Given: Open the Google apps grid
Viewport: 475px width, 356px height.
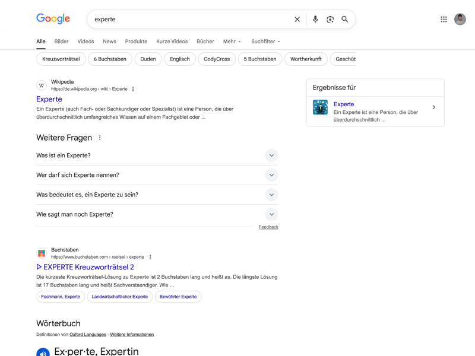Looking at the screenshot, I should (x=444, y=20).
